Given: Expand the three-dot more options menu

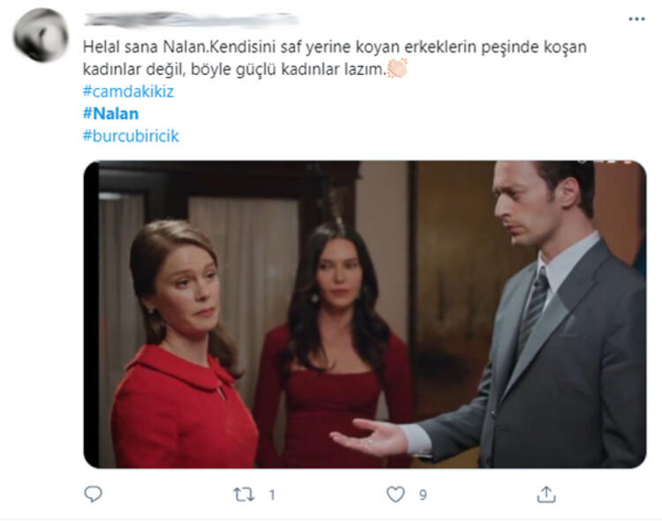Looking at the screenshot, I should click(x=636, y=19).
